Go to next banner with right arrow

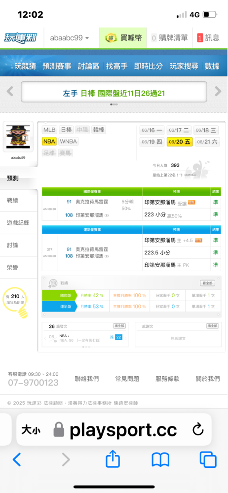click(218, 92)
